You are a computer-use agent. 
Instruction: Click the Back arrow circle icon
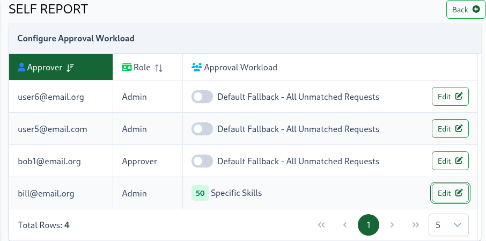476,9
